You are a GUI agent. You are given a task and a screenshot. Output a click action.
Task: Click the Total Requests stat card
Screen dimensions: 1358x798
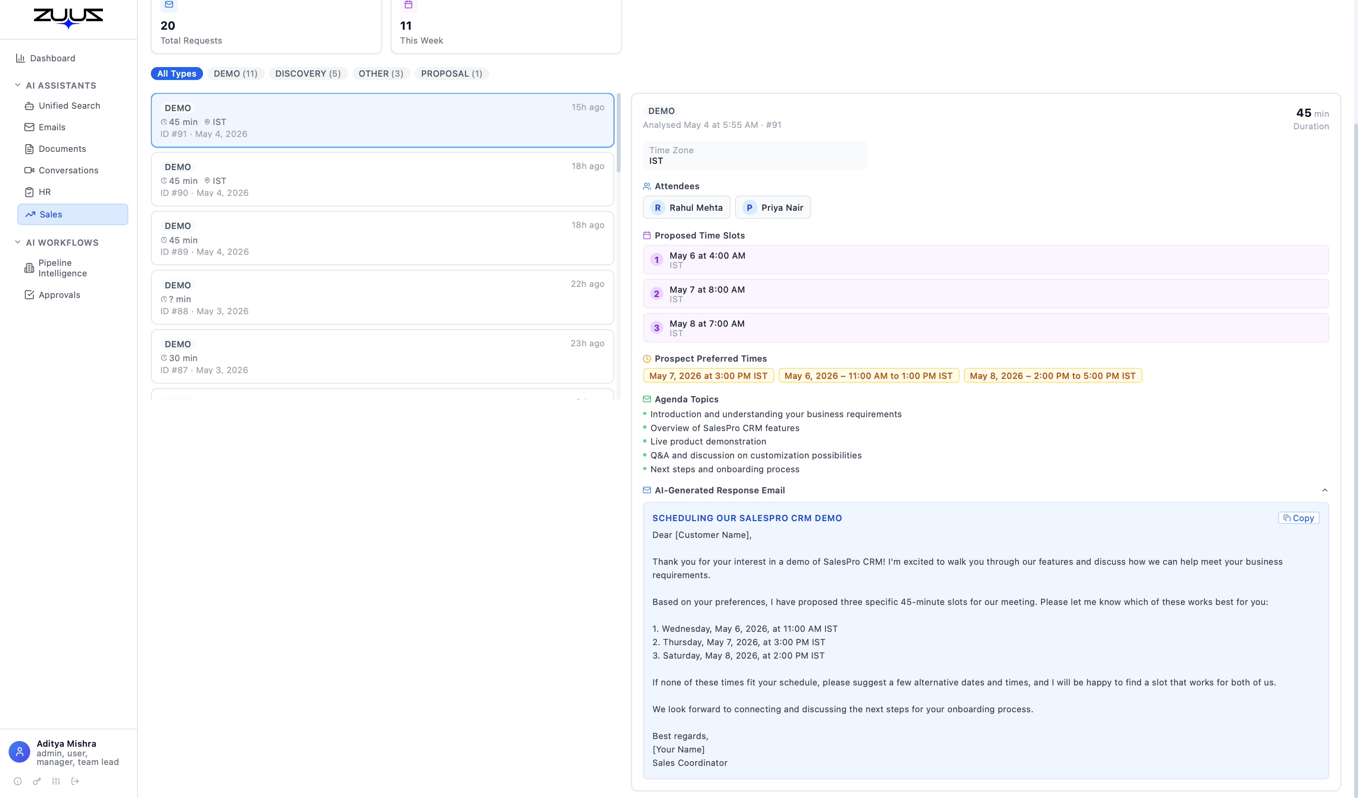point(266,26)
